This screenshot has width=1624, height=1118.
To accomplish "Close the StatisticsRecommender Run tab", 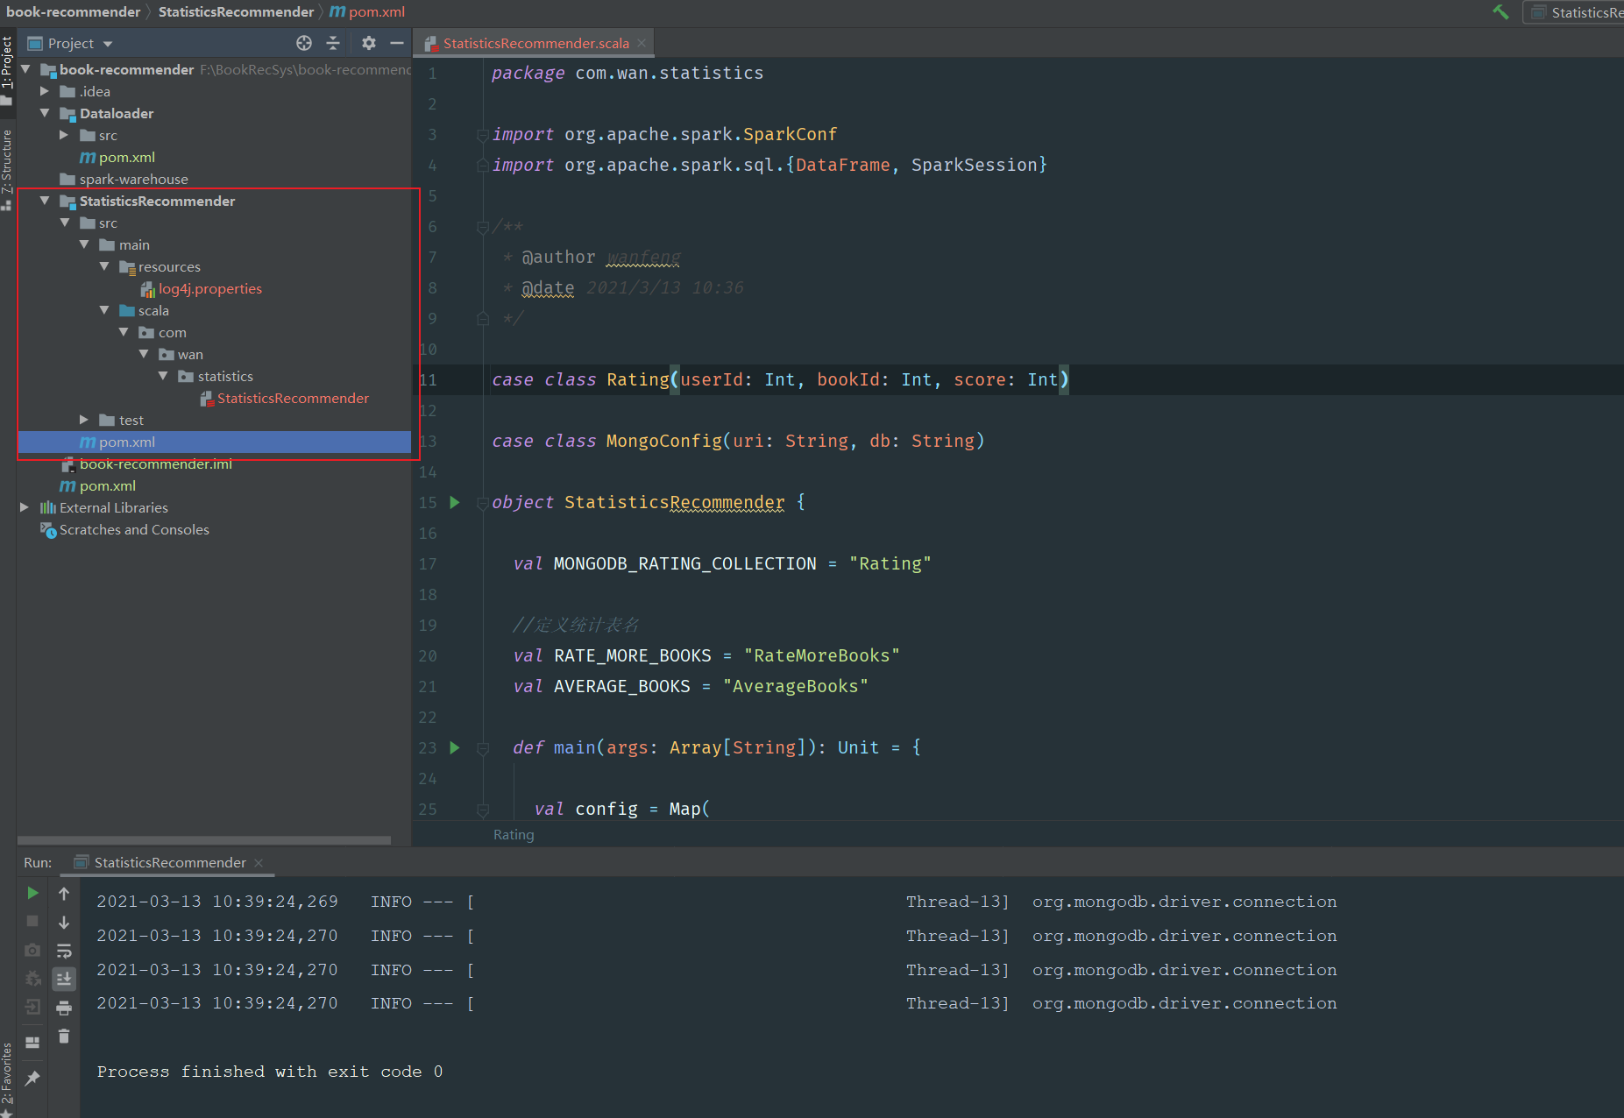I will (259, 863).
